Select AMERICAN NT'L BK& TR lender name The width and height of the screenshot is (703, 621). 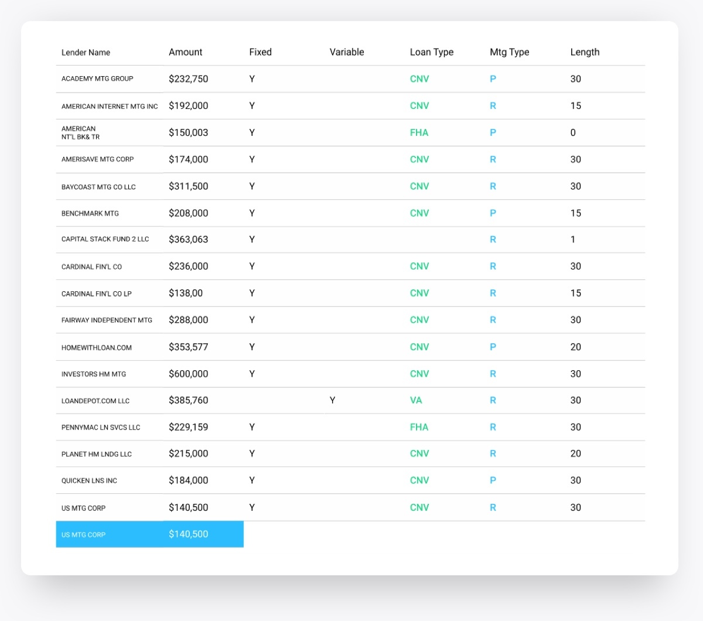tap(80, 132)
